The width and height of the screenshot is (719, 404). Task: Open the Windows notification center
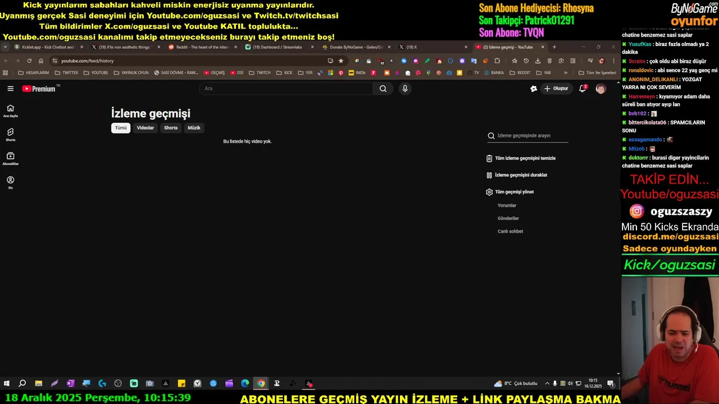coord(611,384)
